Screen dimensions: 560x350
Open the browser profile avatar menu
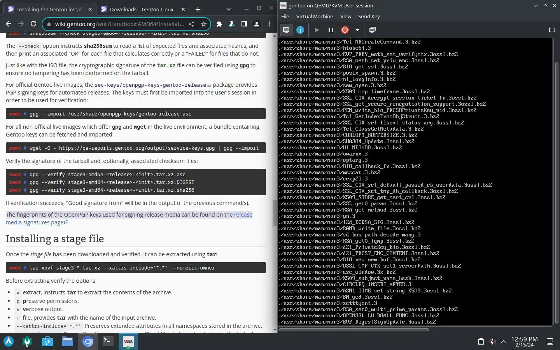(x=257, y=24)
